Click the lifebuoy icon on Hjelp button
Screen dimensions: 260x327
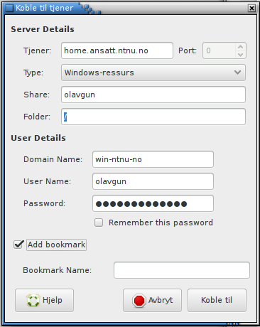point(33,301)
